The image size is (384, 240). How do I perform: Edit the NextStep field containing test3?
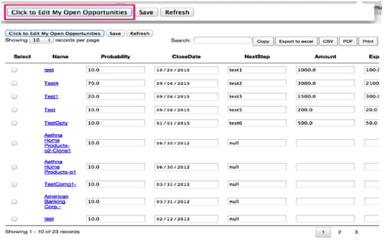coord(257,97)
